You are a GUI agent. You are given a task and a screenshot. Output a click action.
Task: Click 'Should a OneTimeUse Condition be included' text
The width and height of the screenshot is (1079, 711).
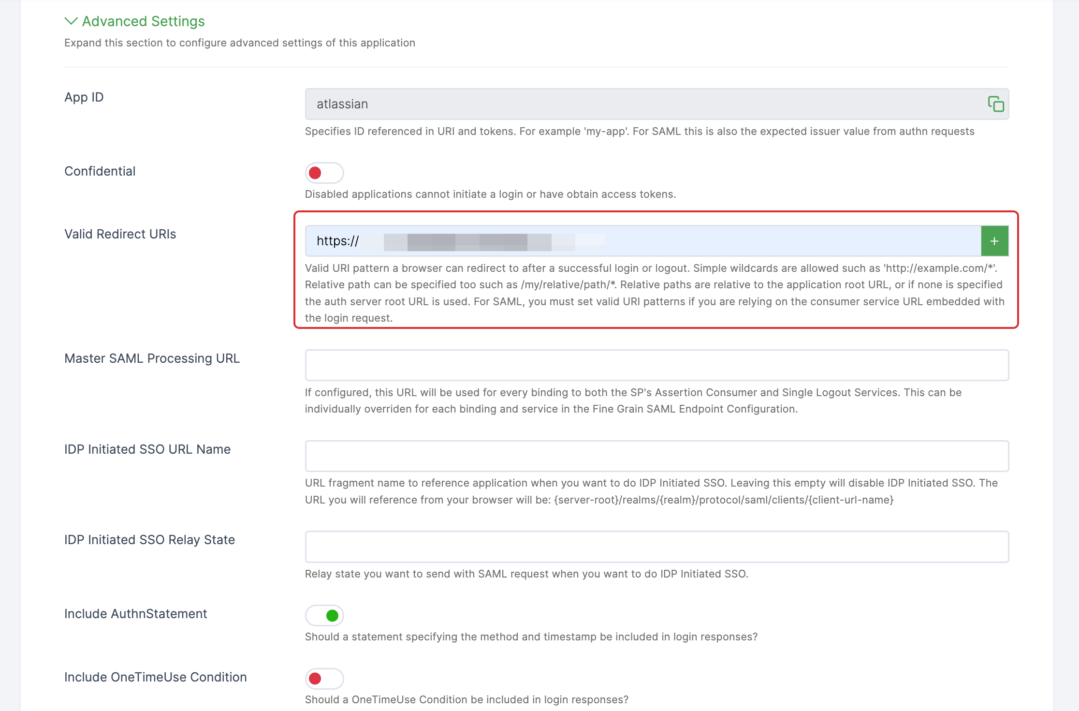[x=467, y=700]
